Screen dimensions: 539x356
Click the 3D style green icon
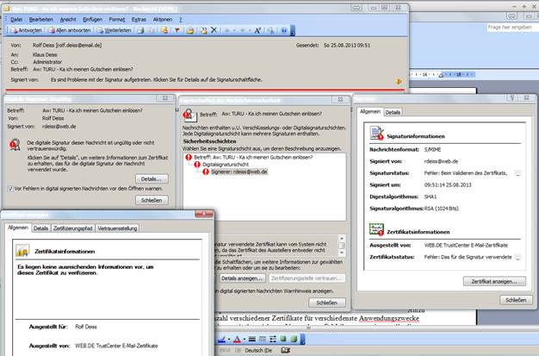tap(294, 340)
